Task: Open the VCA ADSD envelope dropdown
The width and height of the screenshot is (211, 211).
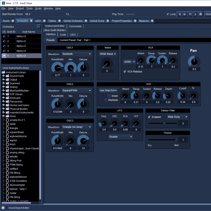Action: (129, 62)
